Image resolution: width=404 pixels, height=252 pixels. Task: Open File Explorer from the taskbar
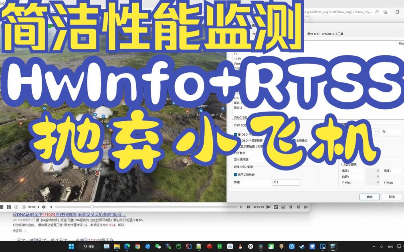tap(117, 246)
